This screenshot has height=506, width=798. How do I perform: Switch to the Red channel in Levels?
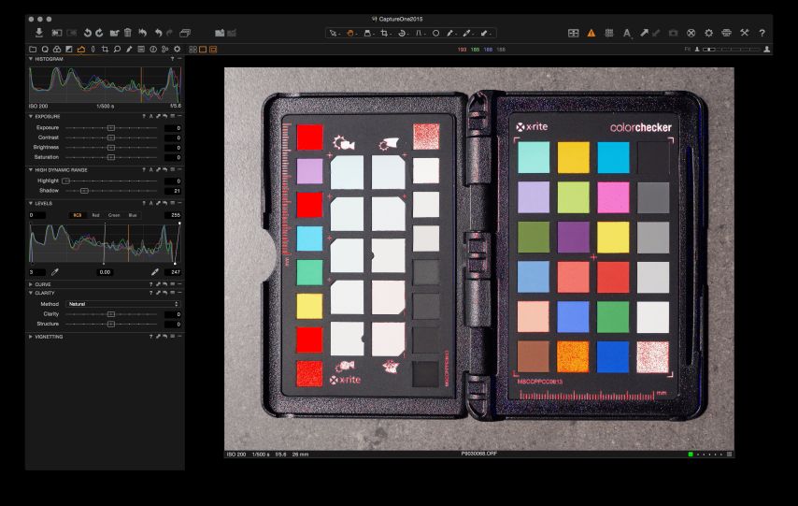click(95, 215)
